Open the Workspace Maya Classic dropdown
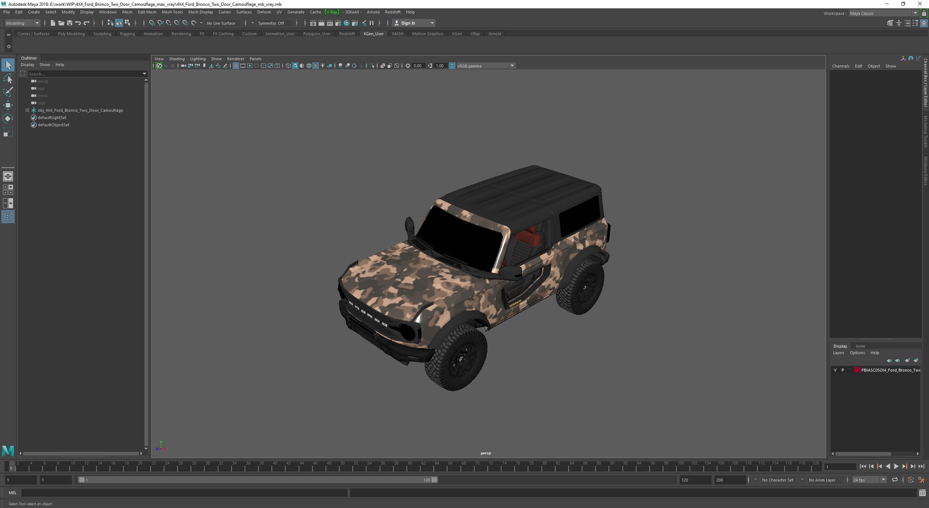Viewport: 929px width, 508px height. tap(883, 13)
